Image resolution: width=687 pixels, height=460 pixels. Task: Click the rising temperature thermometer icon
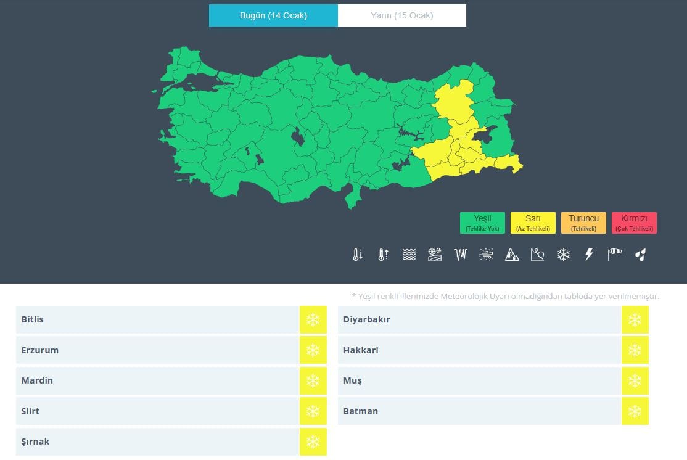(383, 255)
